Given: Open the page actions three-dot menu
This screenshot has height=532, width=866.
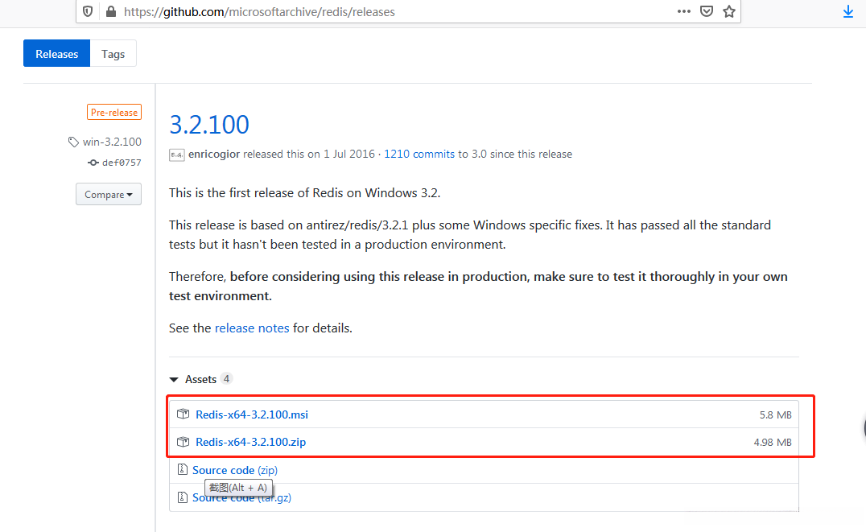Looking at the screenshot, I should tap(684, 11).
